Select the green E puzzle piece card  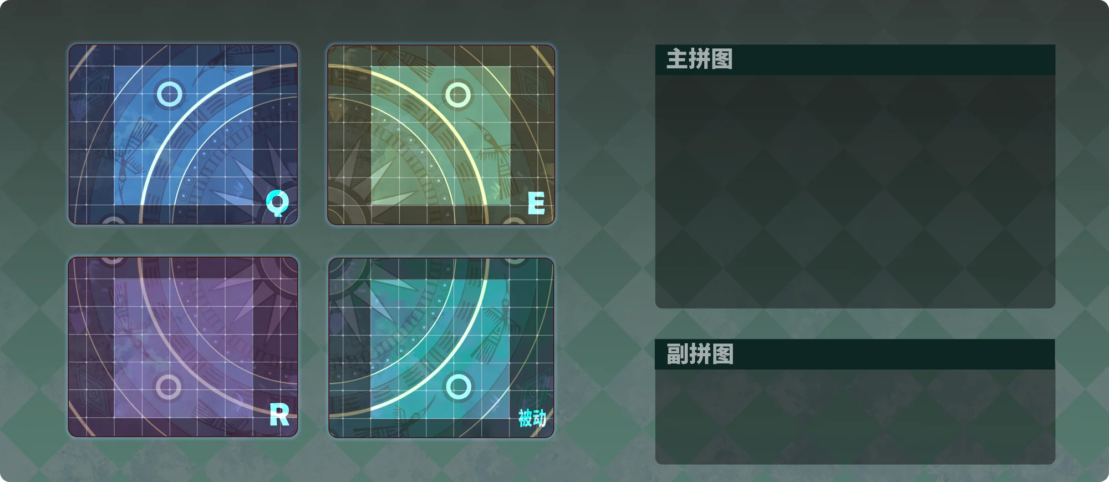(441, 135)
